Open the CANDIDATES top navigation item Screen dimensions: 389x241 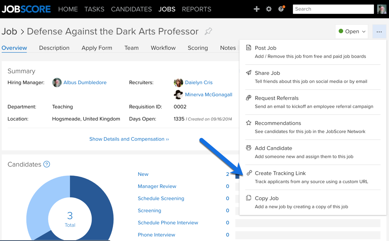[x=131, y=9]
